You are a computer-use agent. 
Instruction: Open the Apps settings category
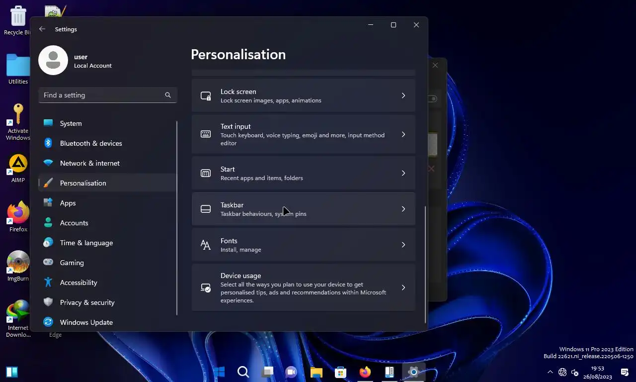(x=107, y=203)
